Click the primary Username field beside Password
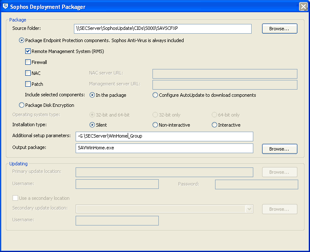Screen dimensions: 310x252 pyautogui.click(x=117, y=184)
